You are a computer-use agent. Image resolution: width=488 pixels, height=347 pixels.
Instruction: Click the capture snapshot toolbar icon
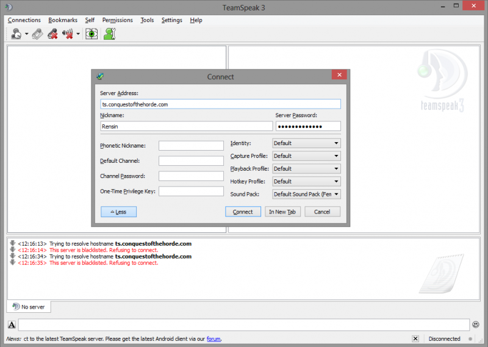pyautogui.click(x=91, y=34)
